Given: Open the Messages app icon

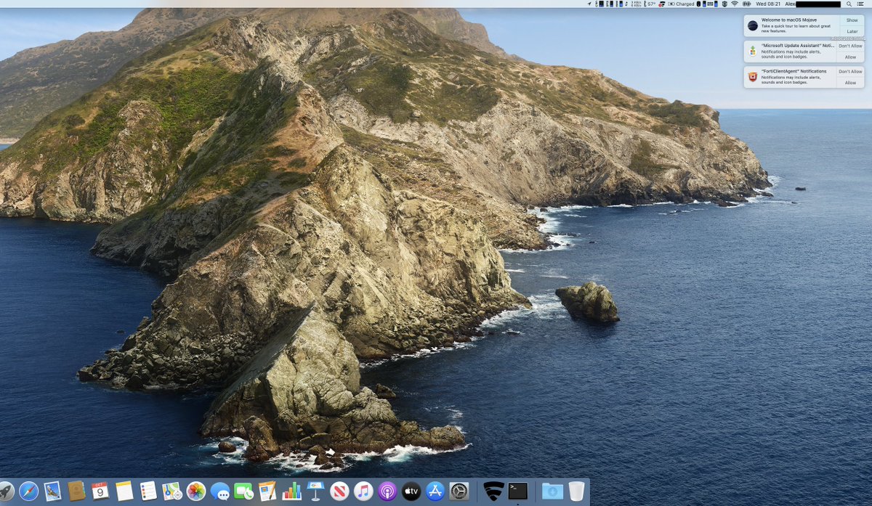Looking at the screenshot, I should (220, 491).
